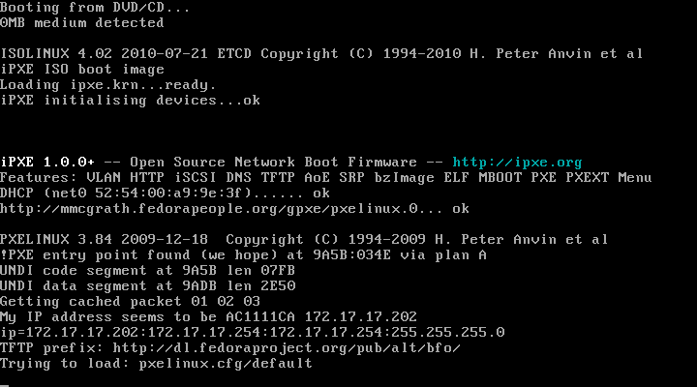The height and width of the screenshot is (387, 697).
Task: Click the 'My IP address seems' line
Action: pyautogui.click(x=208, y=317)
